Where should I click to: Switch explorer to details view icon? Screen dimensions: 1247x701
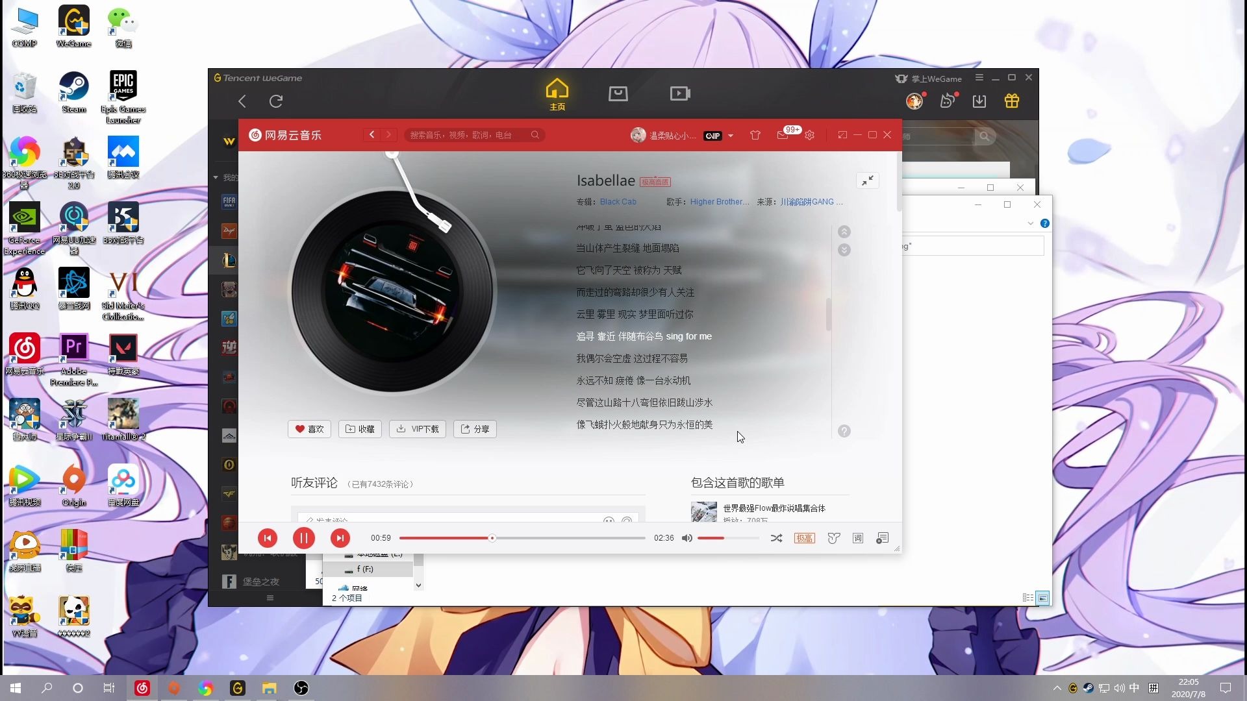pyautogui.click(x=1027, y=598)
